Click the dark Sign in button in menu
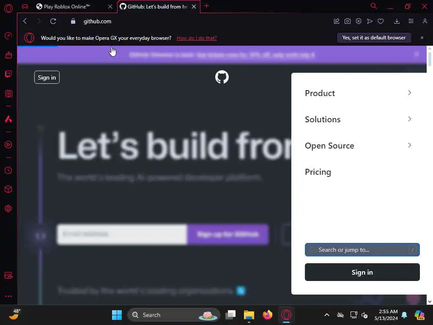This screenshot has width=433, height=325. (362, 272)
